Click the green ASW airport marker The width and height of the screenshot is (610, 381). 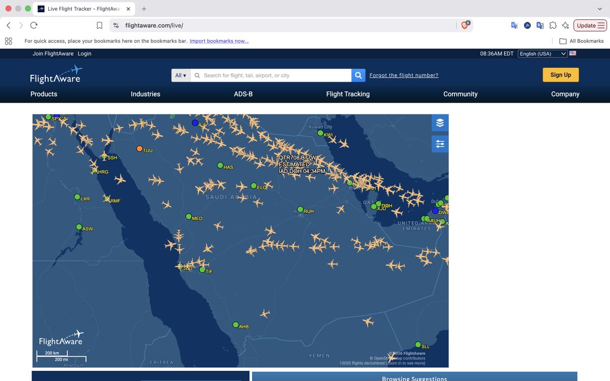click(79, 227)
